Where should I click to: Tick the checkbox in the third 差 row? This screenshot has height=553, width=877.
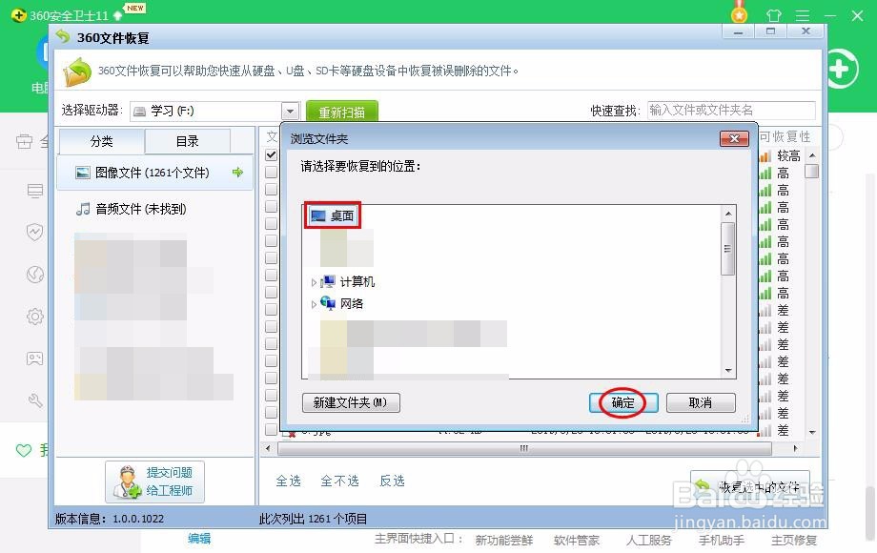pyautogui.click(x=272, y=343)
